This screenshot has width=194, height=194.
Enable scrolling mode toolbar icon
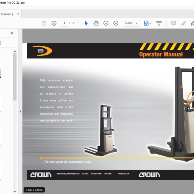(159, 23)
